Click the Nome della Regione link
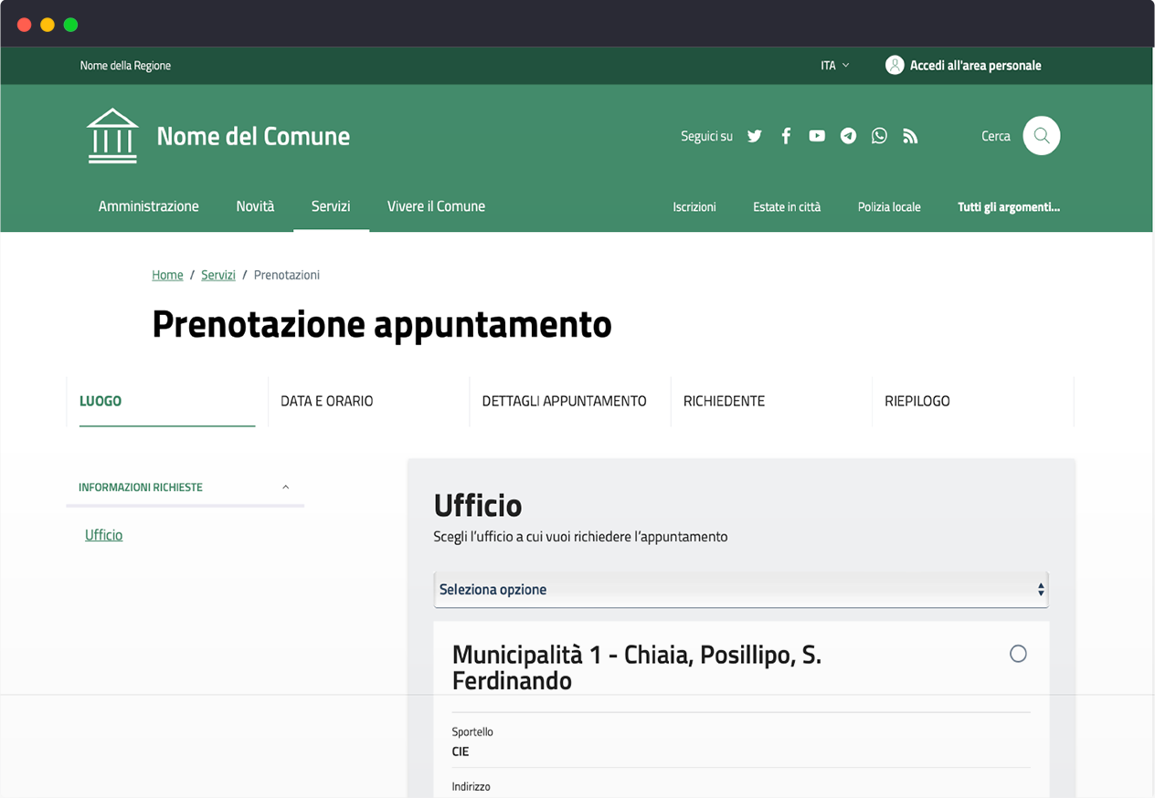The height and width of the screenshot is (798, 1155). [125, 66]
